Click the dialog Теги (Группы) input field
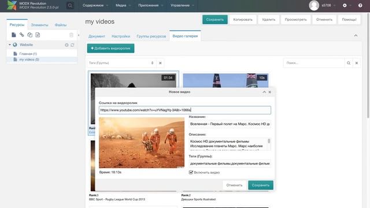The image size is (370, 208). point(230,164)
